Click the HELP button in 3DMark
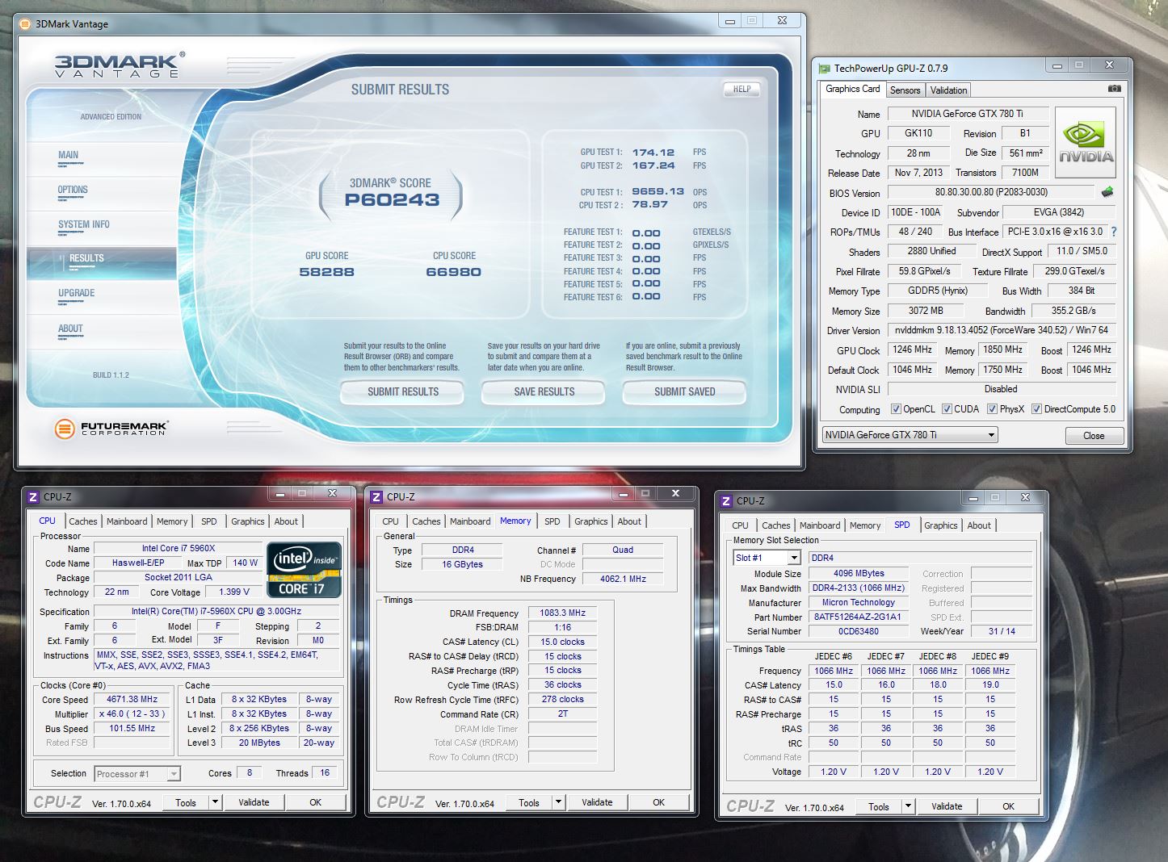 (x=742, y=90)
